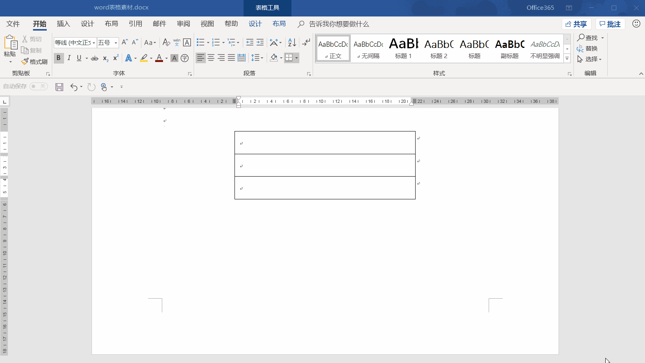Toggle Superscript formatting
The width and height of the screenshot is (645, 363).
pyautogui.click(x=115, y=58)
